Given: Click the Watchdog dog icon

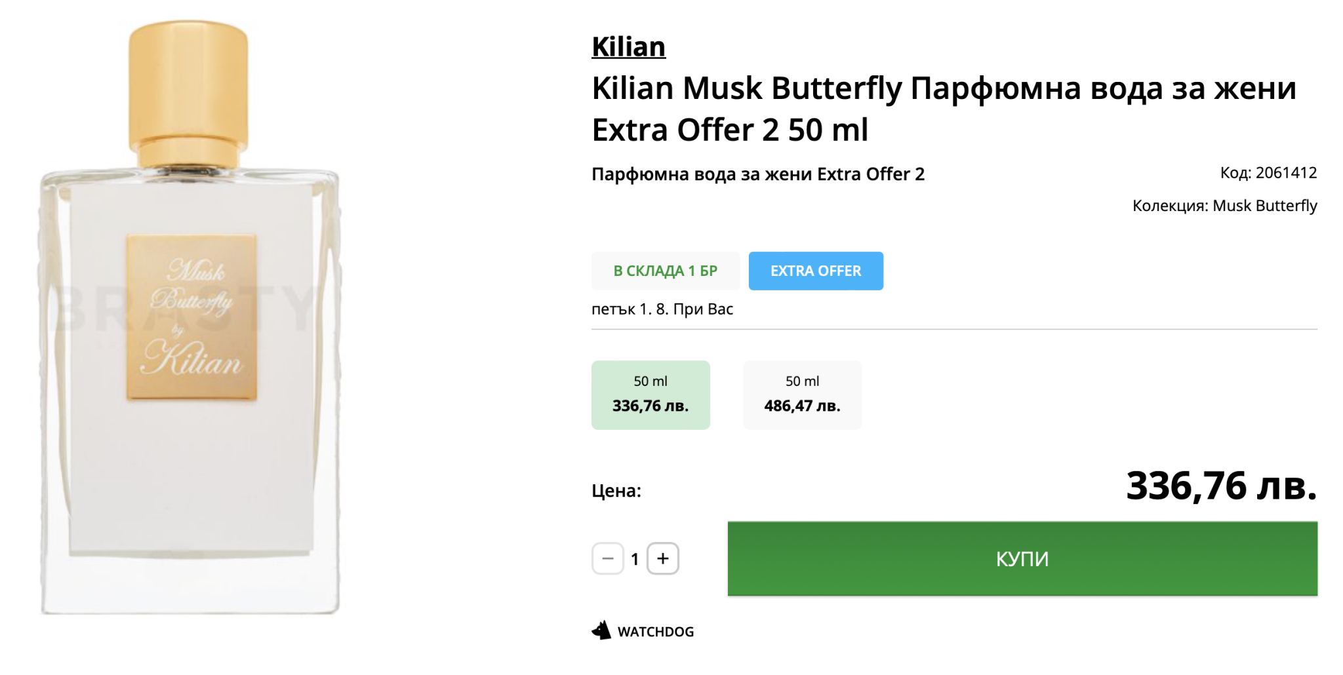Looking at the screenshot, I should (601, 630).
